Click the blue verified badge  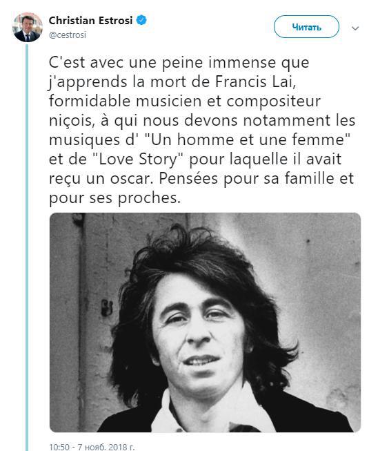point(141,21)
